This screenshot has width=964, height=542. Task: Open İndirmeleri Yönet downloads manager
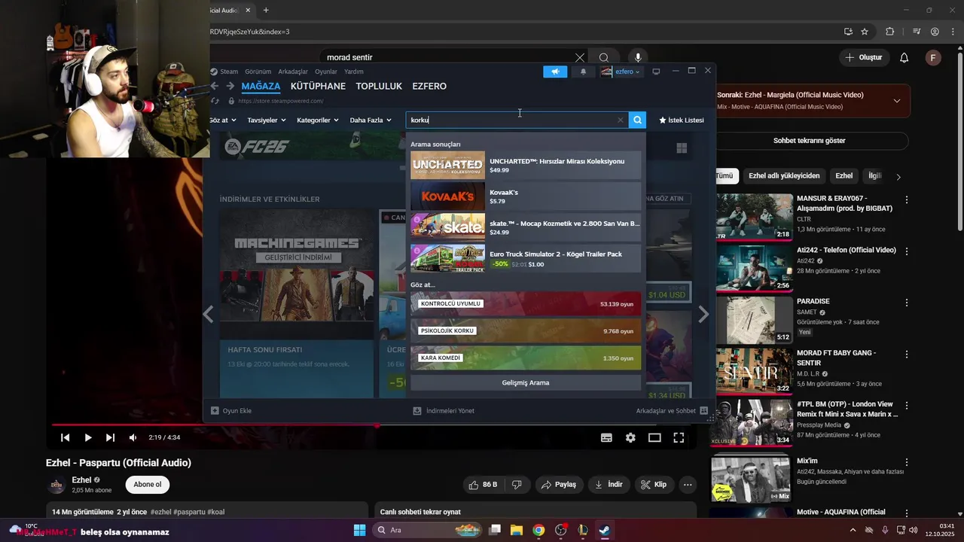(x=444, y=411)
